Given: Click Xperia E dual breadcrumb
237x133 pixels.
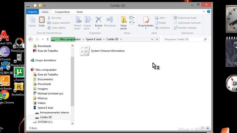Looking at the screenshot, I should pos(94,39).
